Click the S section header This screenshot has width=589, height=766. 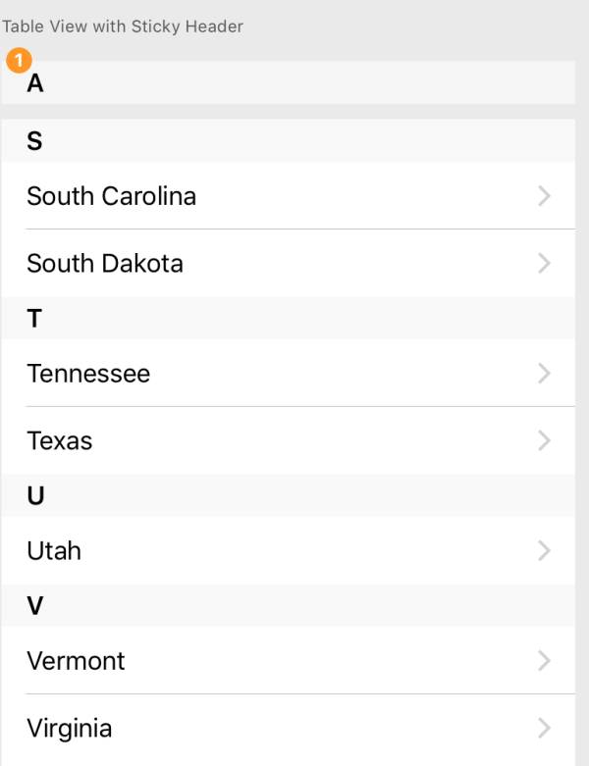pyautogui.click(x=288, y=140)
